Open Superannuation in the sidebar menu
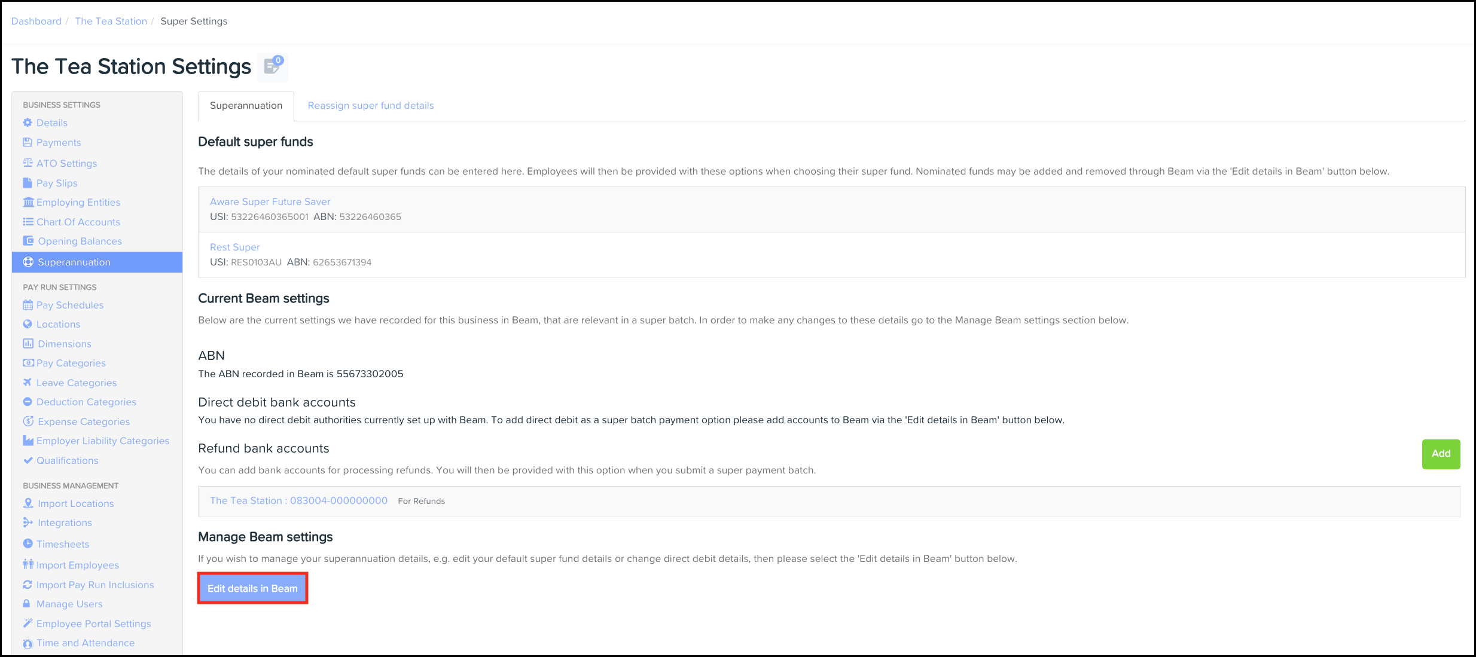1476x657 pixels. click(x=74, y=262)
